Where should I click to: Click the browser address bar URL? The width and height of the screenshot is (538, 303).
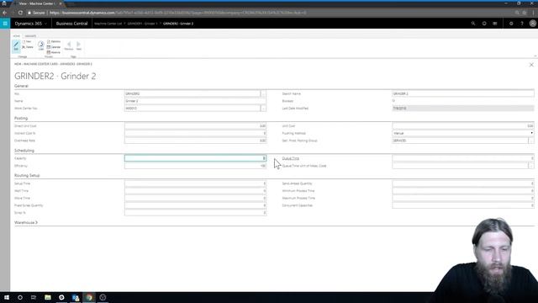coord(177,13)
